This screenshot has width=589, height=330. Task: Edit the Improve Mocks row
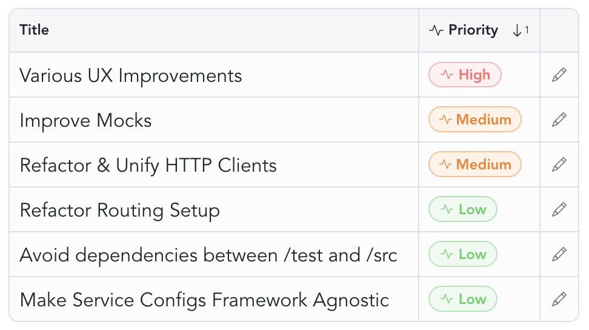click(x=559, y=120)
